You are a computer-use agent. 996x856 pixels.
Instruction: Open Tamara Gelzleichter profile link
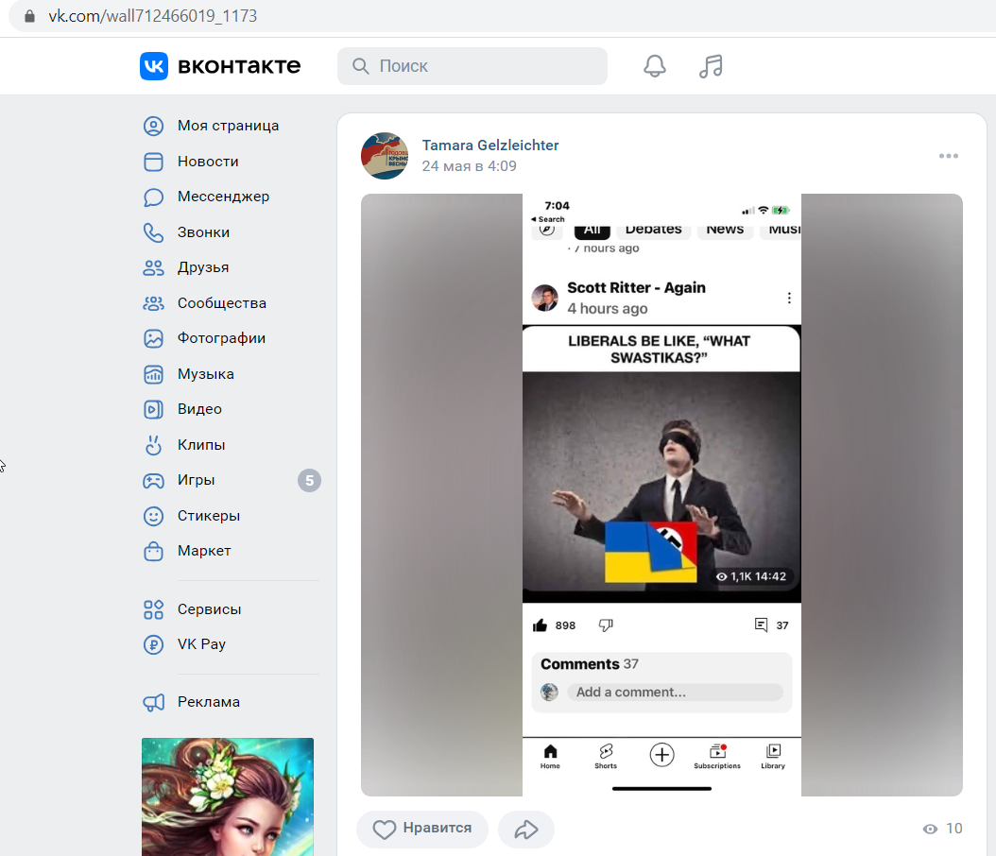[x=490, y=146]
